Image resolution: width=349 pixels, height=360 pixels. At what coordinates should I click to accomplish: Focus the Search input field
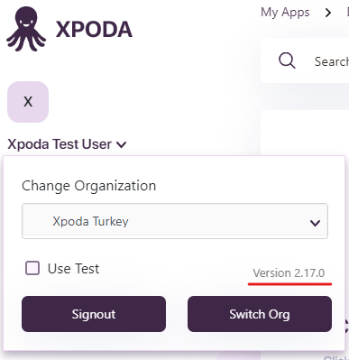[331, 61]
